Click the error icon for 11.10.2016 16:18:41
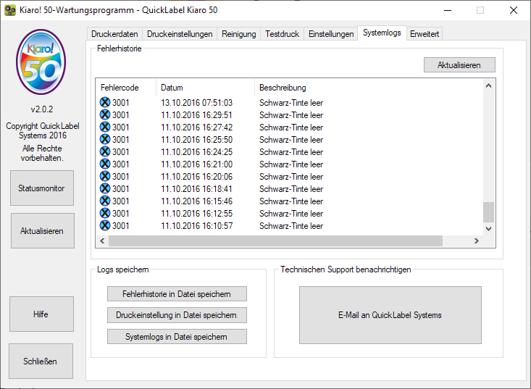This screenshot has height=389, width=531. (105, 188)
